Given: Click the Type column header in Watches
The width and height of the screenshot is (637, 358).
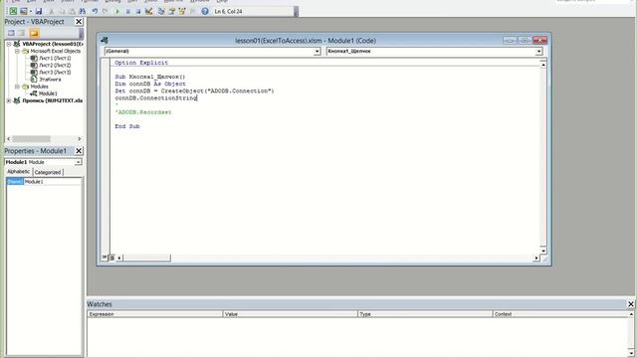Looking at the screenshot, I should (x=425, y=314).
